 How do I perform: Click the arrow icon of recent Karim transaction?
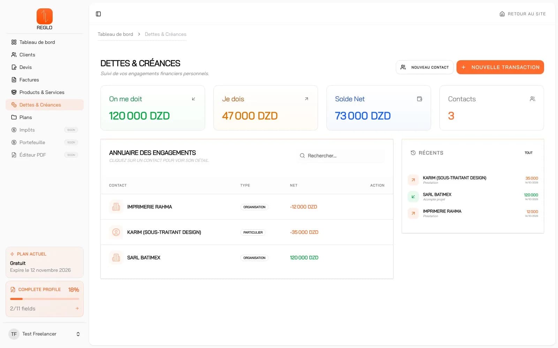[413, 180]
